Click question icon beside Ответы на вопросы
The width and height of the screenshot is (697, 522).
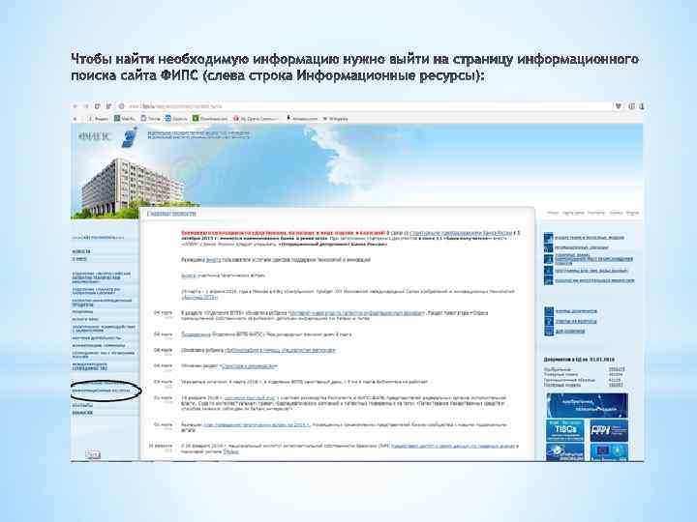(549, 321)
